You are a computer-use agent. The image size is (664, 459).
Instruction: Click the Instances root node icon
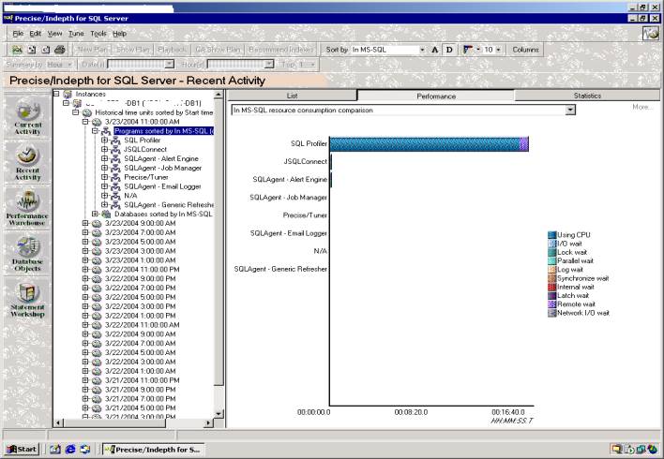tap(68, 94)
